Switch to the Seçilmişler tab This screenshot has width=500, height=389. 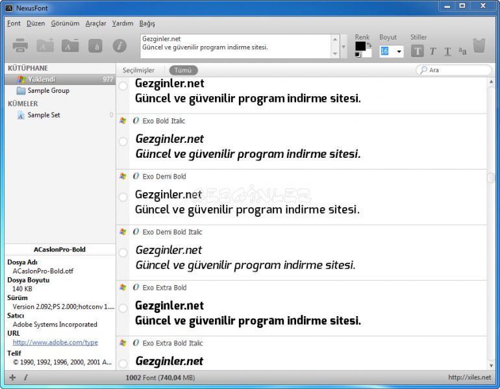pyautogui.click(x=138, y=70)
